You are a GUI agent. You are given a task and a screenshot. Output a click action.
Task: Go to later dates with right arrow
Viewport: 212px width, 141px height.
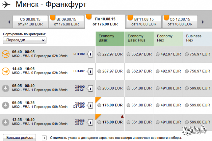202,22
